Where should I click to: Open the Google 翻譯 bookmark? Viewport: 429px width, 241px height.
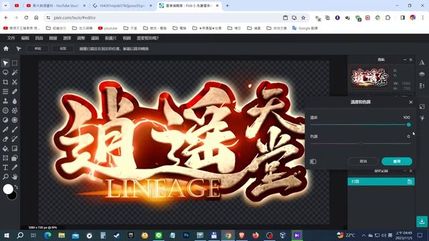pos(305,28)
